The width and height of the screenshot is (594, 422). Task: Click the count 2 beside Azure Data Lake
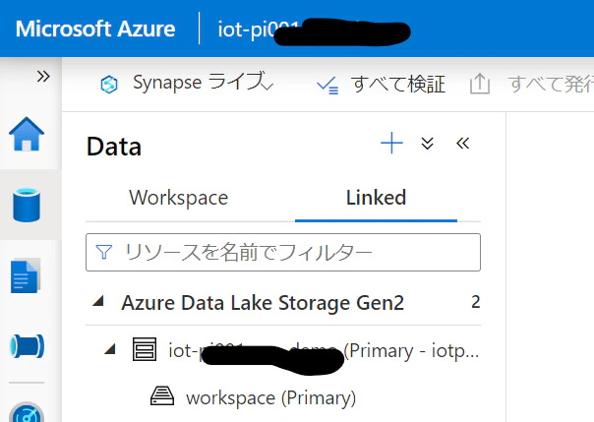[476, 302]
